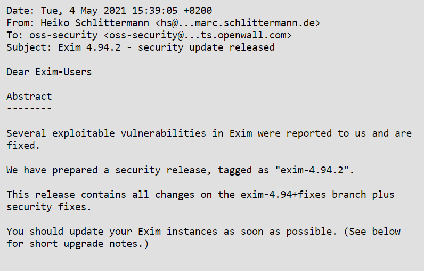The width and height of the screenshot is (424, 271).
Task: Click the timestamp 15:39:05 +0200
Action: coord(172,11)
